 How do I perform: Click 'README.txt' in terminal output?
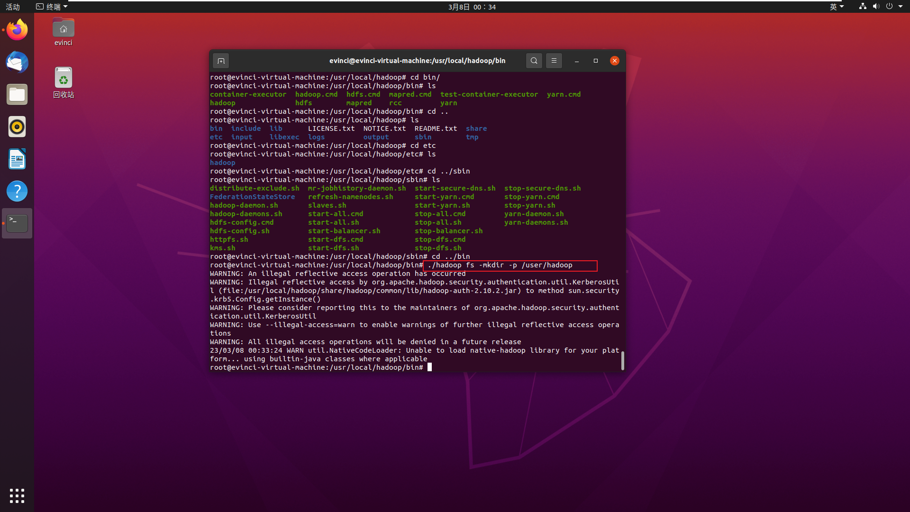click(x=436, y=128)
